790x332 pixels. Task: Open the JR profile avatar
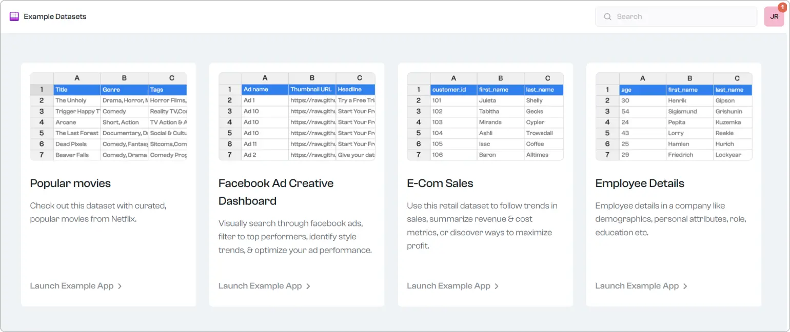click(x=774, y=16)
